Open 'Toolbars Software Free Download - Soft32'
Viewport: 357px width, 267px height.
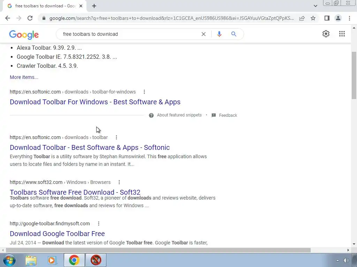(75, 192)
